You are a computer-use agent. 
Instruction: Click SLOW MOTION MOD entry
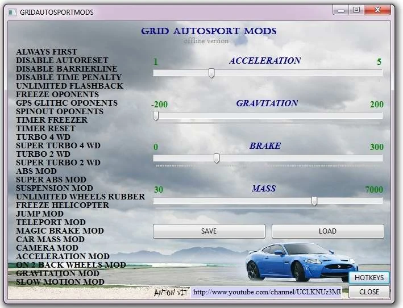(60, 281)
